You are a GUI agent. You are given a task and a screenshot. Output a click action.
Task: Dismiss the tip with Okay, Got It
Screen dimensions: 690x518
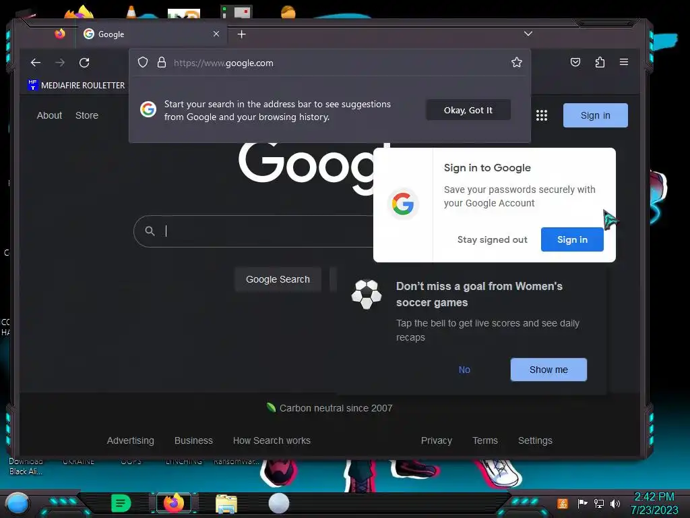(468, 110)
